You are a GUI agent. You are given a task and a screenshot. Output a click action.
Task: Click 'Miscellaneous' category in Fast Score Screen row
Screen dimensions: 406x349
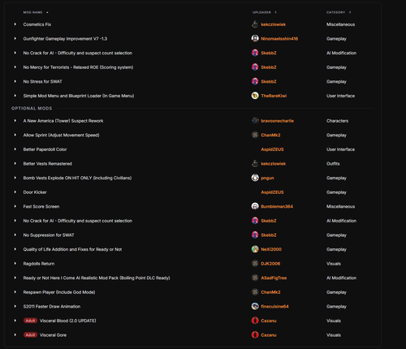[340, 206]
